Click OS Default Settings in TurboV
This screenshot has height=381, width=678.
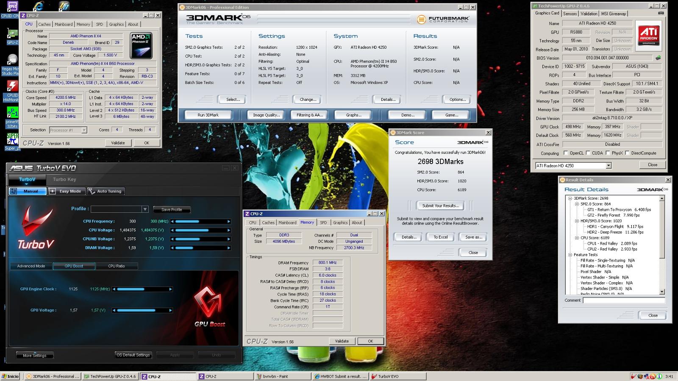133,355
